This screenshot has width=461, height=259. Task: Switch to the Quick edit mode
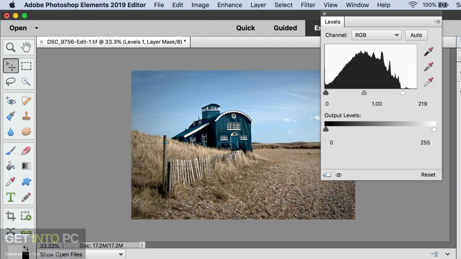point(246,28)
